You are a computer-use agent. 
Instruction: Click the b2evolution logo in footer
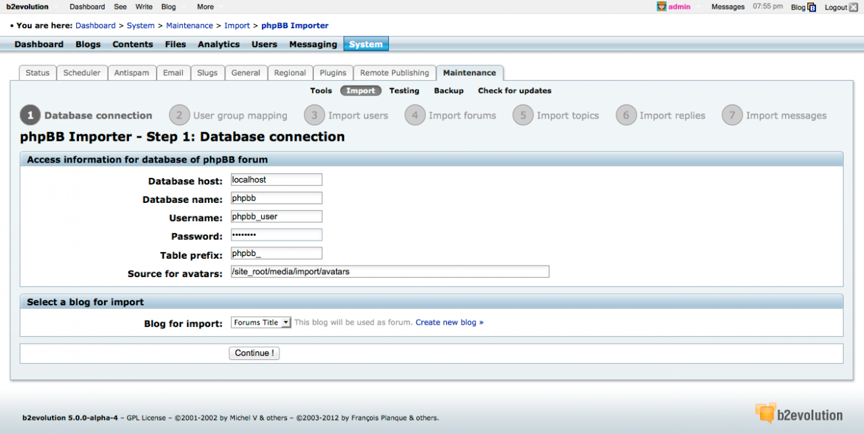click(799, 414)
